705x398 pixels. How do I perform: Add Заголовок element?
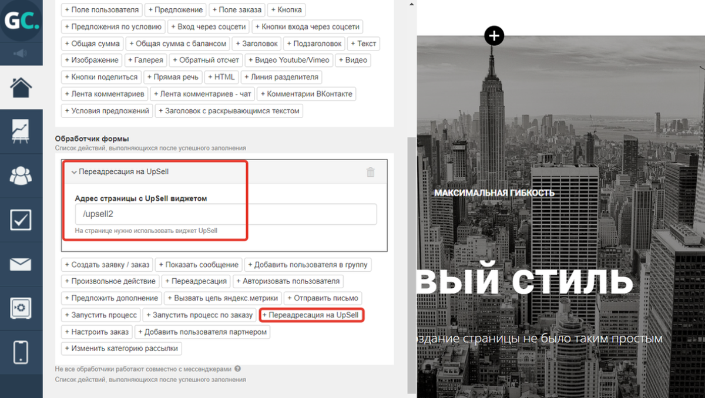256,43
